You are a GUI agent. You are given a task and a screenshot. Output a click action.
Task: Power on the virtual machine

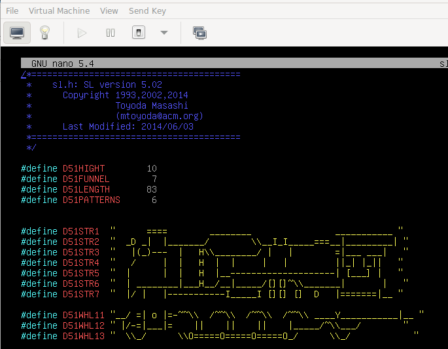82,33
